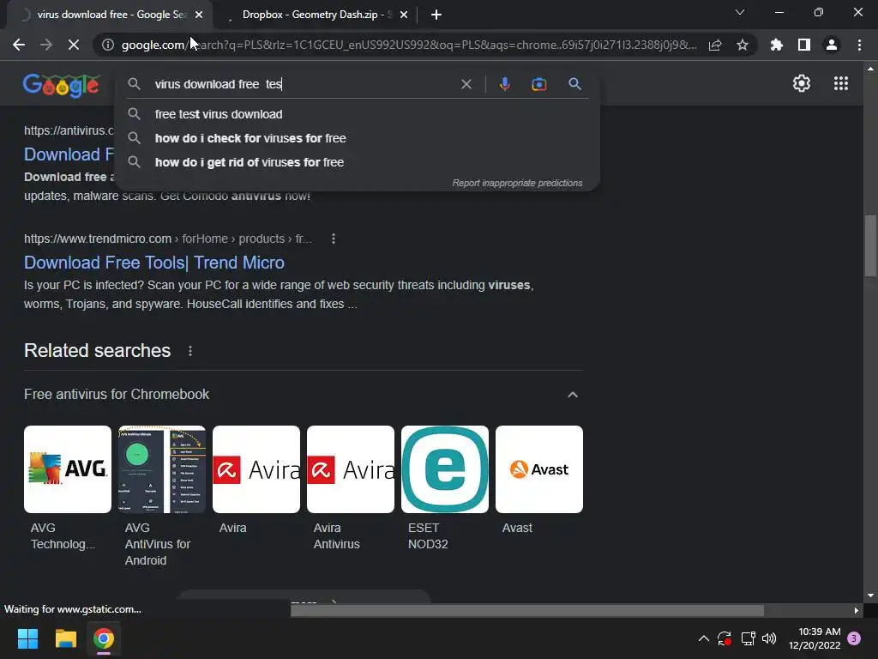Open the notification badge showing 3
The width and height of the screenshot is (878, 659).
[x=854, y=638]
